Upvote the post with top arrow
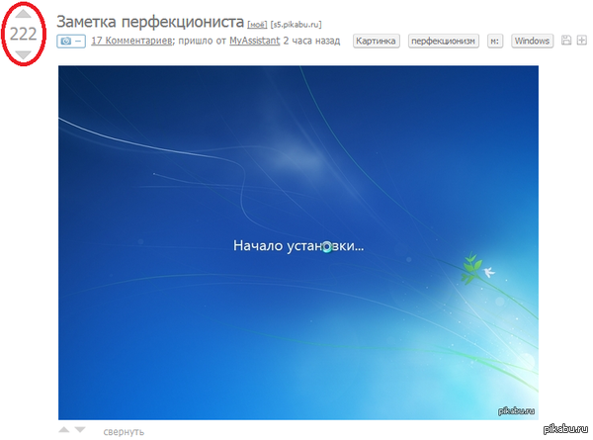 (x=24, y=14)
